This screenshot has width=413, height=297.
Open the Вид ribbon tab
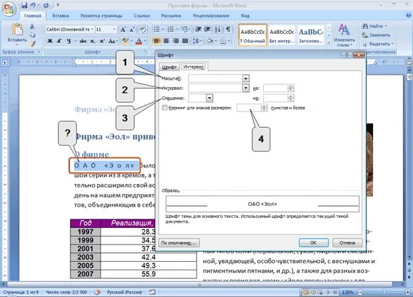[245, 15]
